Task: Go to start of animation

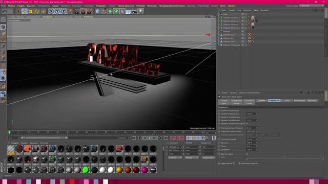Action: pyautogui.click(x=134, y=138)
